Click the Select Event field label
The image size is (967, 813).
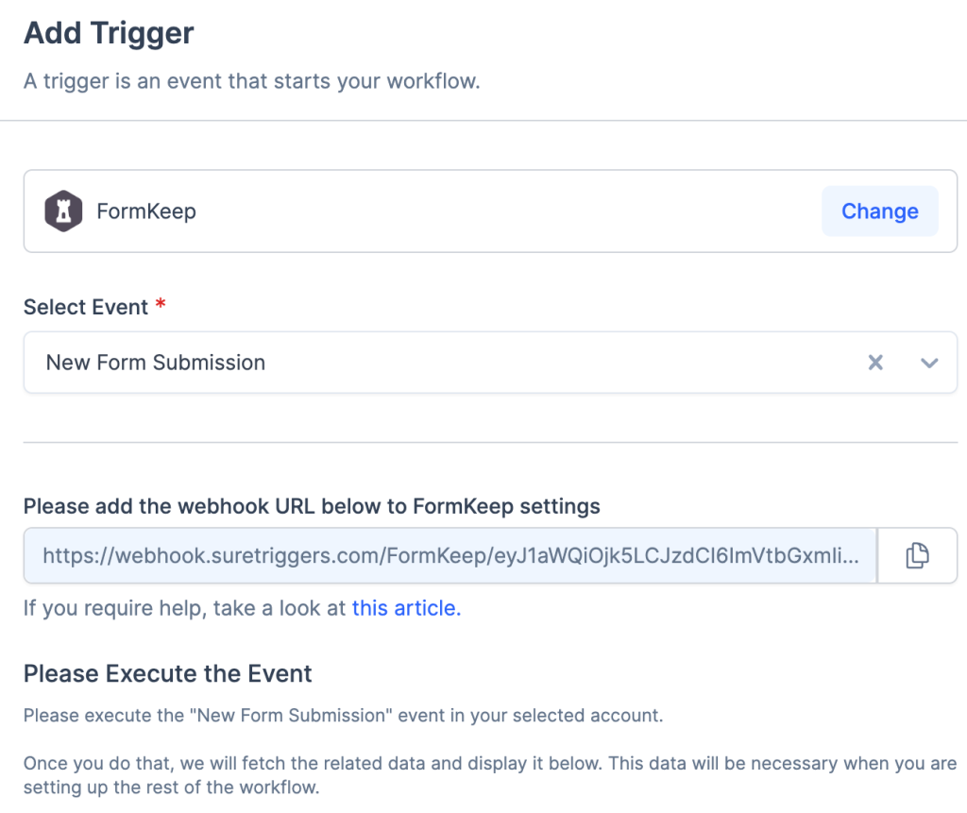(86, 307)
